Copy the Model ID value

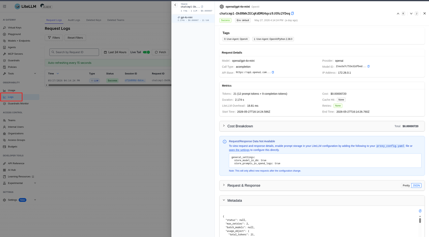click(368, 66)
